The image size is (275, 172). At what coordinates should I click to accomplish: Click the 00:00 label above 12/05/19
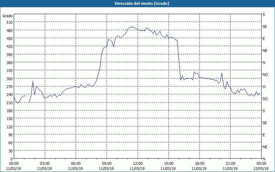(x=261, y=164)
